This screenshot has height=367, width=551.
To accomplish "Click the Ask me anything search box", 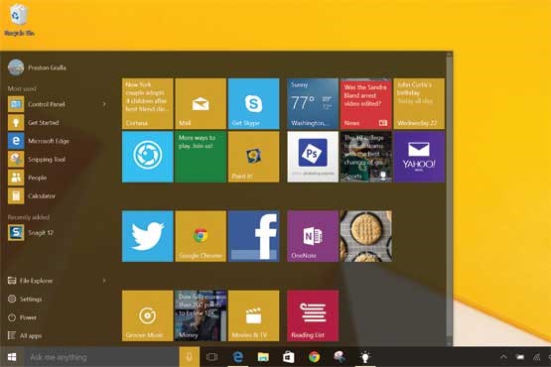I will click(101, 357).
